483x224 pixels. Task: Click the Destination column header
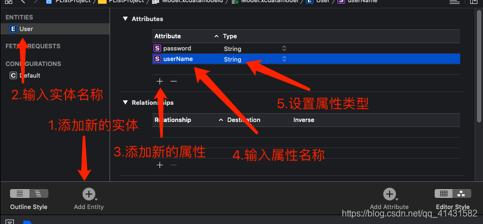point(243,120)
